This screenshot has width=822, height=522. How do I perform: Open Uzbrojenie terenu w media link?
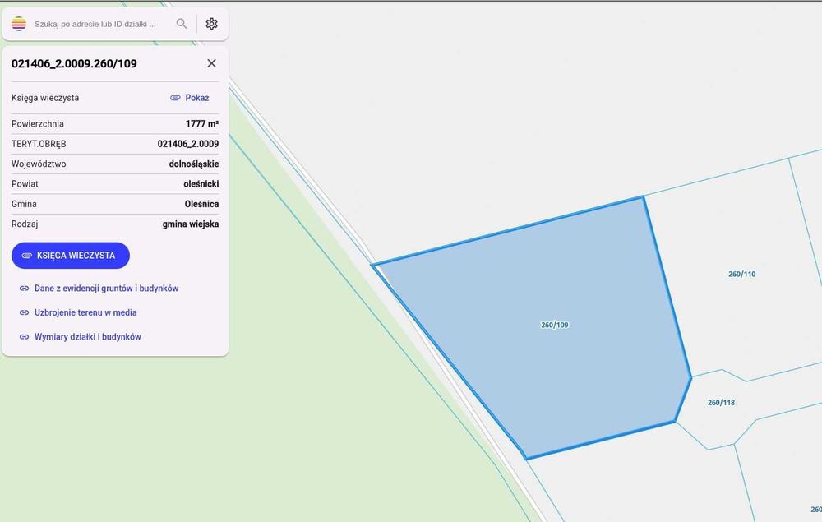85,312
